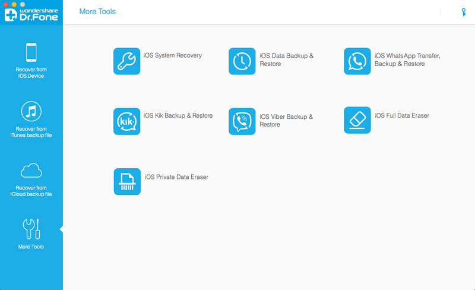Click the iOS Full Data Eraser label
475x290 pixels.
click(x=402, y=115)
